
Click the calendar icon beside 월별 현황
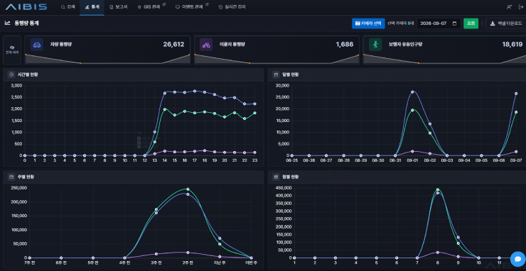coord(276,177)
